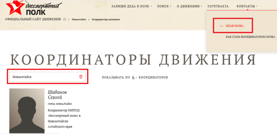Screen dimensions: 277x134
Task: Click the ГОРОД: НОВОАЛТАЙСК label on the card
Action: tap(60, 104)
